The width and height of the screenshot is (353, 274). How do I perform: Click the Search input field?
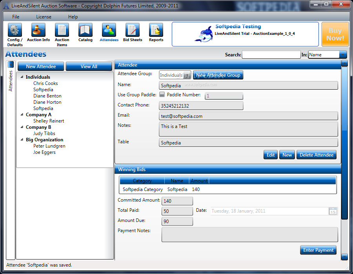point(271,54)
